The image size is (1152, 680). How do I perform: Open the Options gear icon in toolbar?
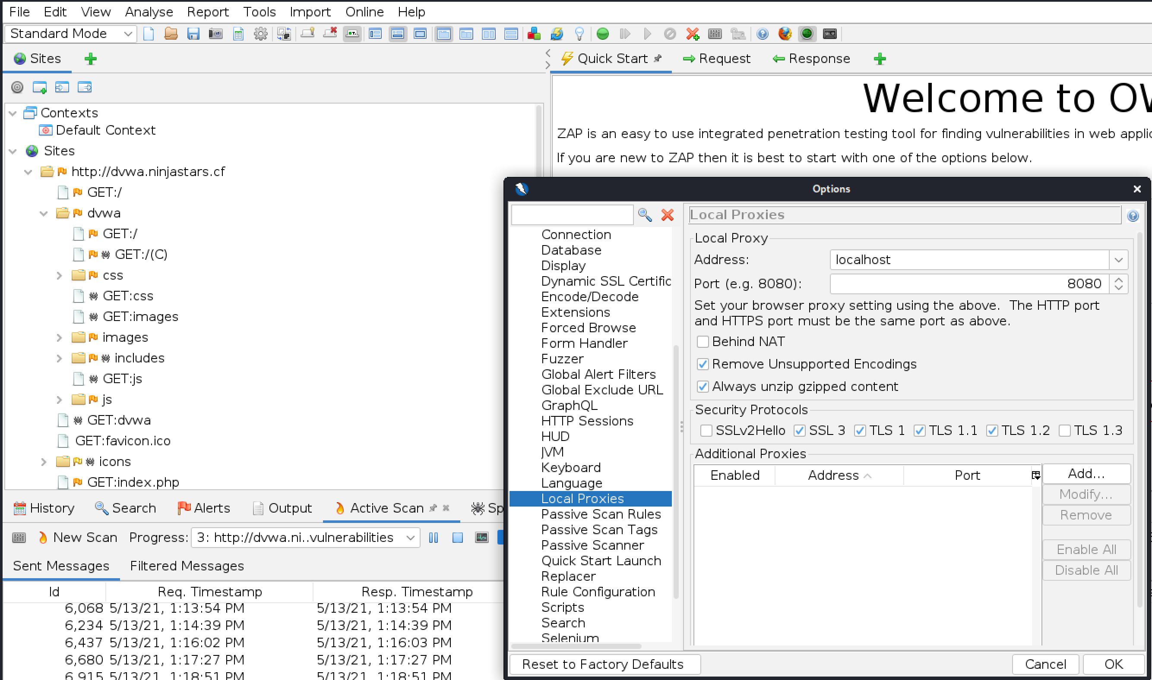tap(260, 34)
